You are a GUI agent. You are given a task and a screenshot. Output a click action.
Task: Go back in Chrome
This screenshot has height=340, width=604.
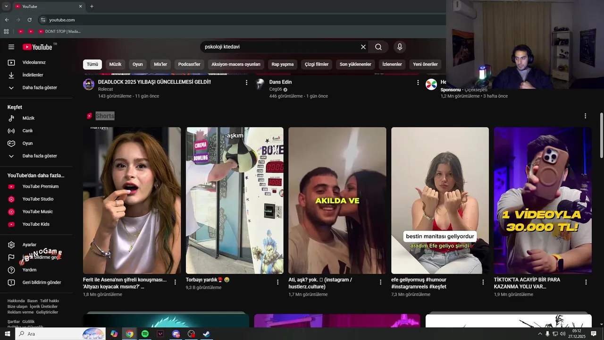tap(7, 20)
